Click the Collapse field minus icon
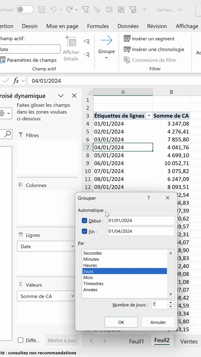Viewport: 201px width, 357px height. [x=87, y=55]
